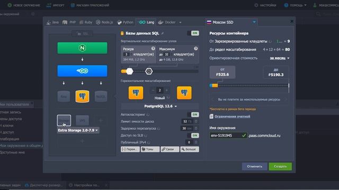Open the Перем... variables button

point(130,149)
